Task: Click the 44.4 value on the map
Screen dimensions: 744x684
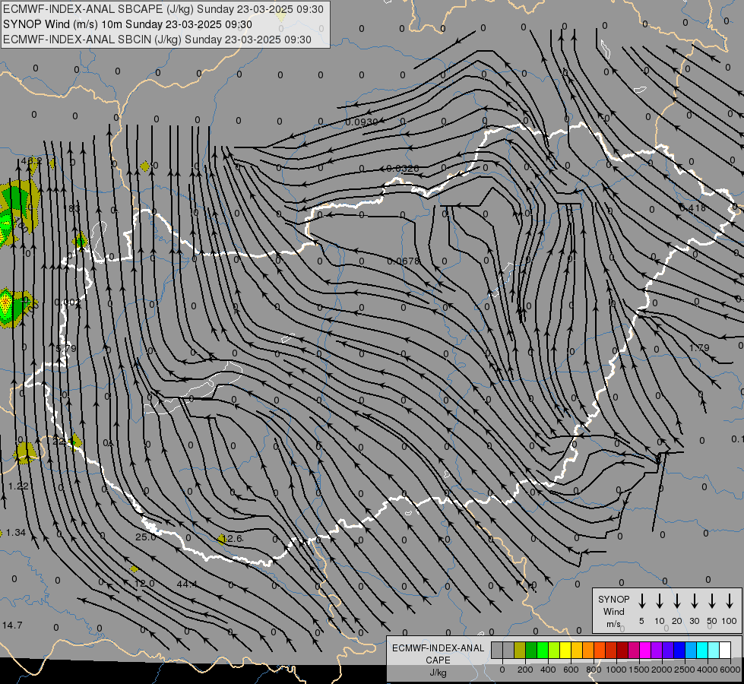Action: (x=187, y=584)
